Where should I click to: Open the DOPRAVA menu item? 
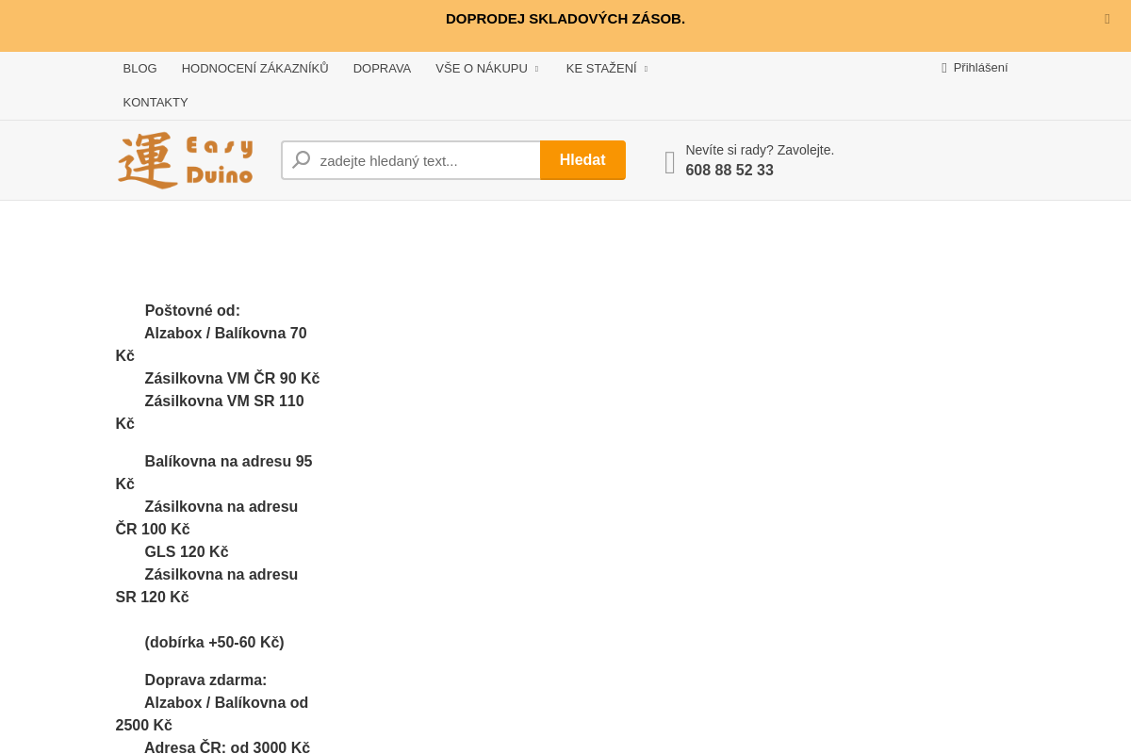tap(382, 68)
